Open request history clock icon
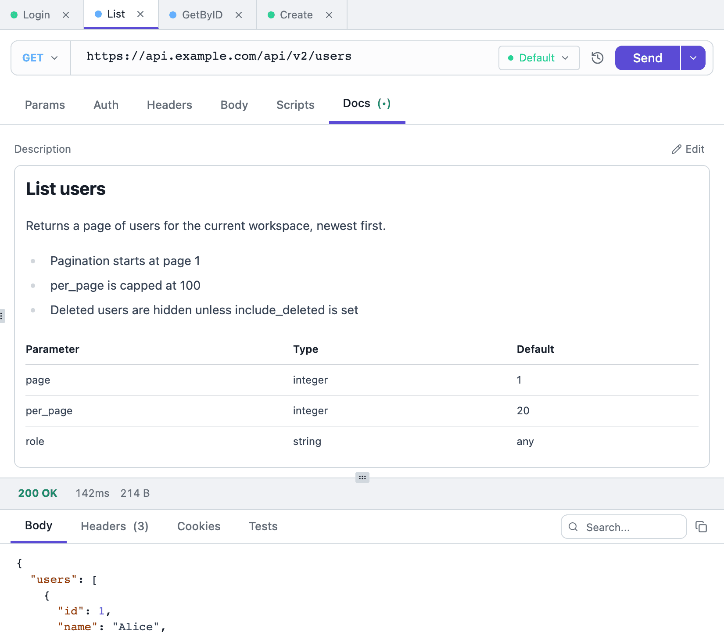 tap(597, 58)
